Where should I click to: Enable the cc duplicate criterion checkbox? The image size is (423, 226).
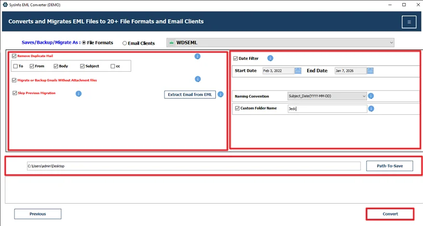[x=113, y=66]
